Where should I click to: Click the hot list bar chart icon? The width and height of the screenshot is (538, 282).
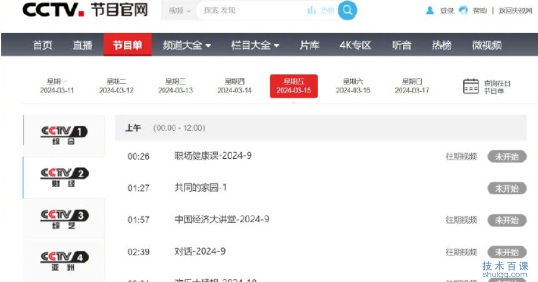click(312, 10)
